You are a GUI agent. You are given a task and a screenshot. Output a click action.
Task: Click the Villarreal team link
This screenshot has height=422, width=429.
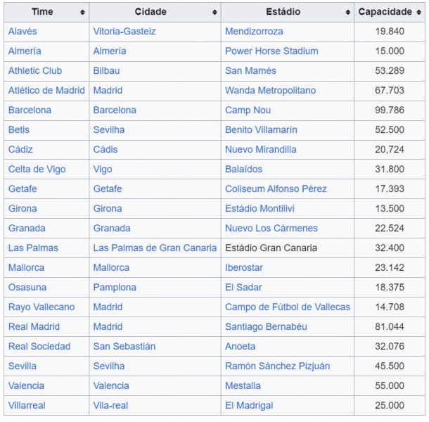tap(26, 406)
